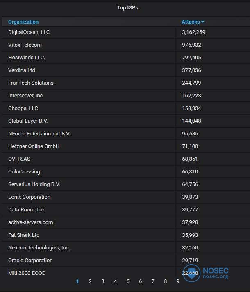Select the DigitalOcean, LLC row

[x=126, y=32]
